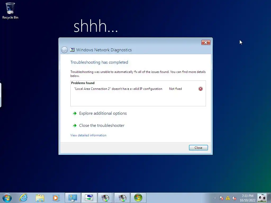Open Windows Media Player from the taskbar

pyautogui.click(x=56, y=198)
